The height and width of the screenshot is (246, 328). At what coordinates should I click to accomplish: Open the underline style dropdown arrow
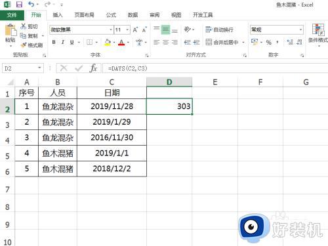click(79, 43)
